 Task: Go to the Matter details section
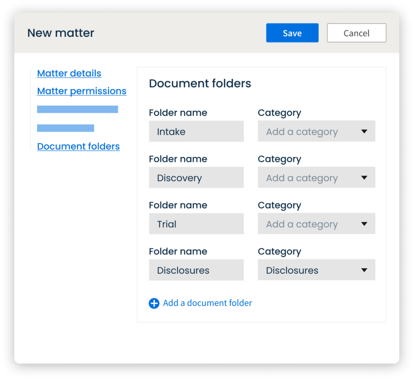(x=69, y=73)
